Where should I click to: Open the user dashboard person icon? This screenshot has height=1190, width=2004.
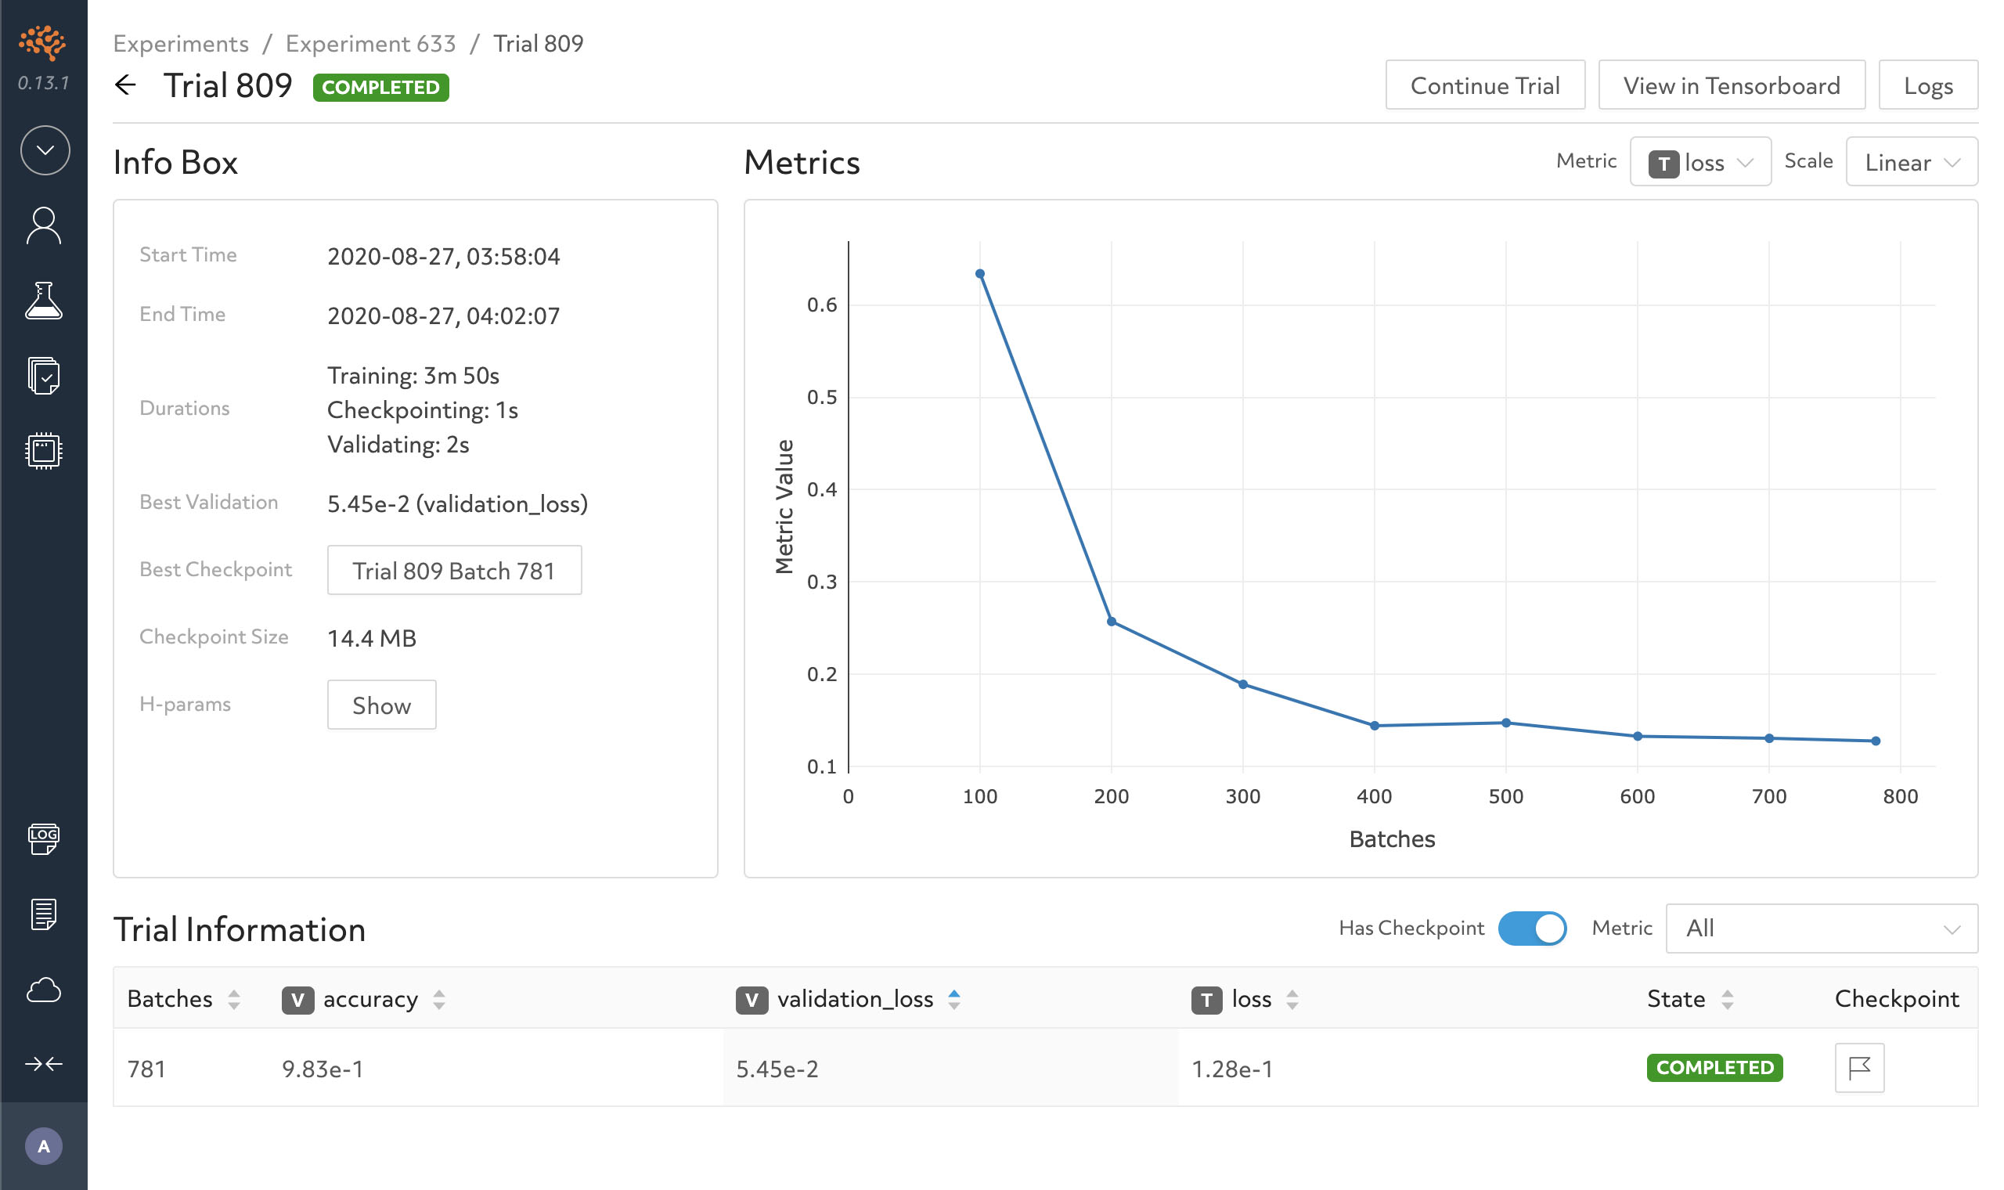(44, 225)
